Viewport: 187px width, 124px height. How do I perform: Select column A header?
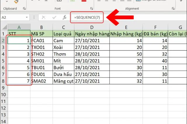tap(19, 27)
